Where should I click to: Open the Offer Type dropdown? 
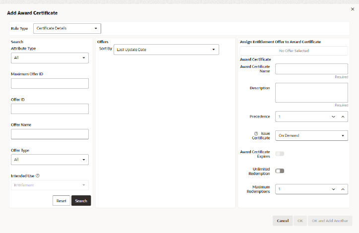pyautogui.click(x=50, y=160)
